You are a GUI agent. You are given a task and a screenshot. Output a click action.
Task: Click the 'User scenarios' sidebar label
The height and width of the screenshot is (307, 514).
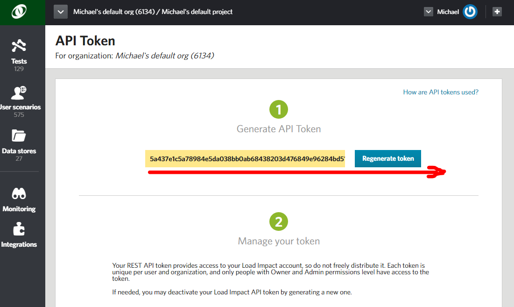(21, 107)
